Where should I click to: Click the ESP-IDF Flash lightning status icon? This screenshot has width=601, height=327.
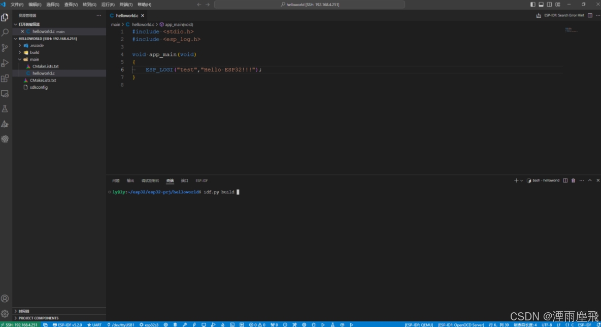[x=194, y=324]
